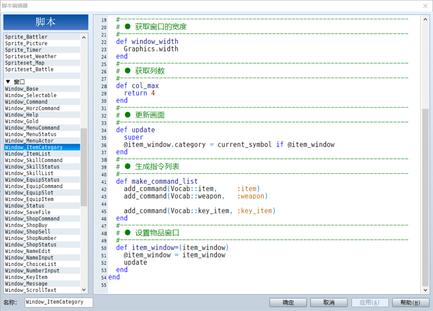Select the Window_NameInput script

[x=42, y=258]
